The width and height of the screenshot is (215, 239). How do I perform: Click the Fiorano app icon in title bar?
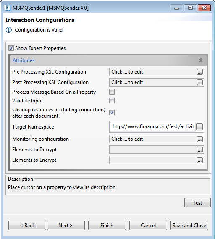point(7,8)
